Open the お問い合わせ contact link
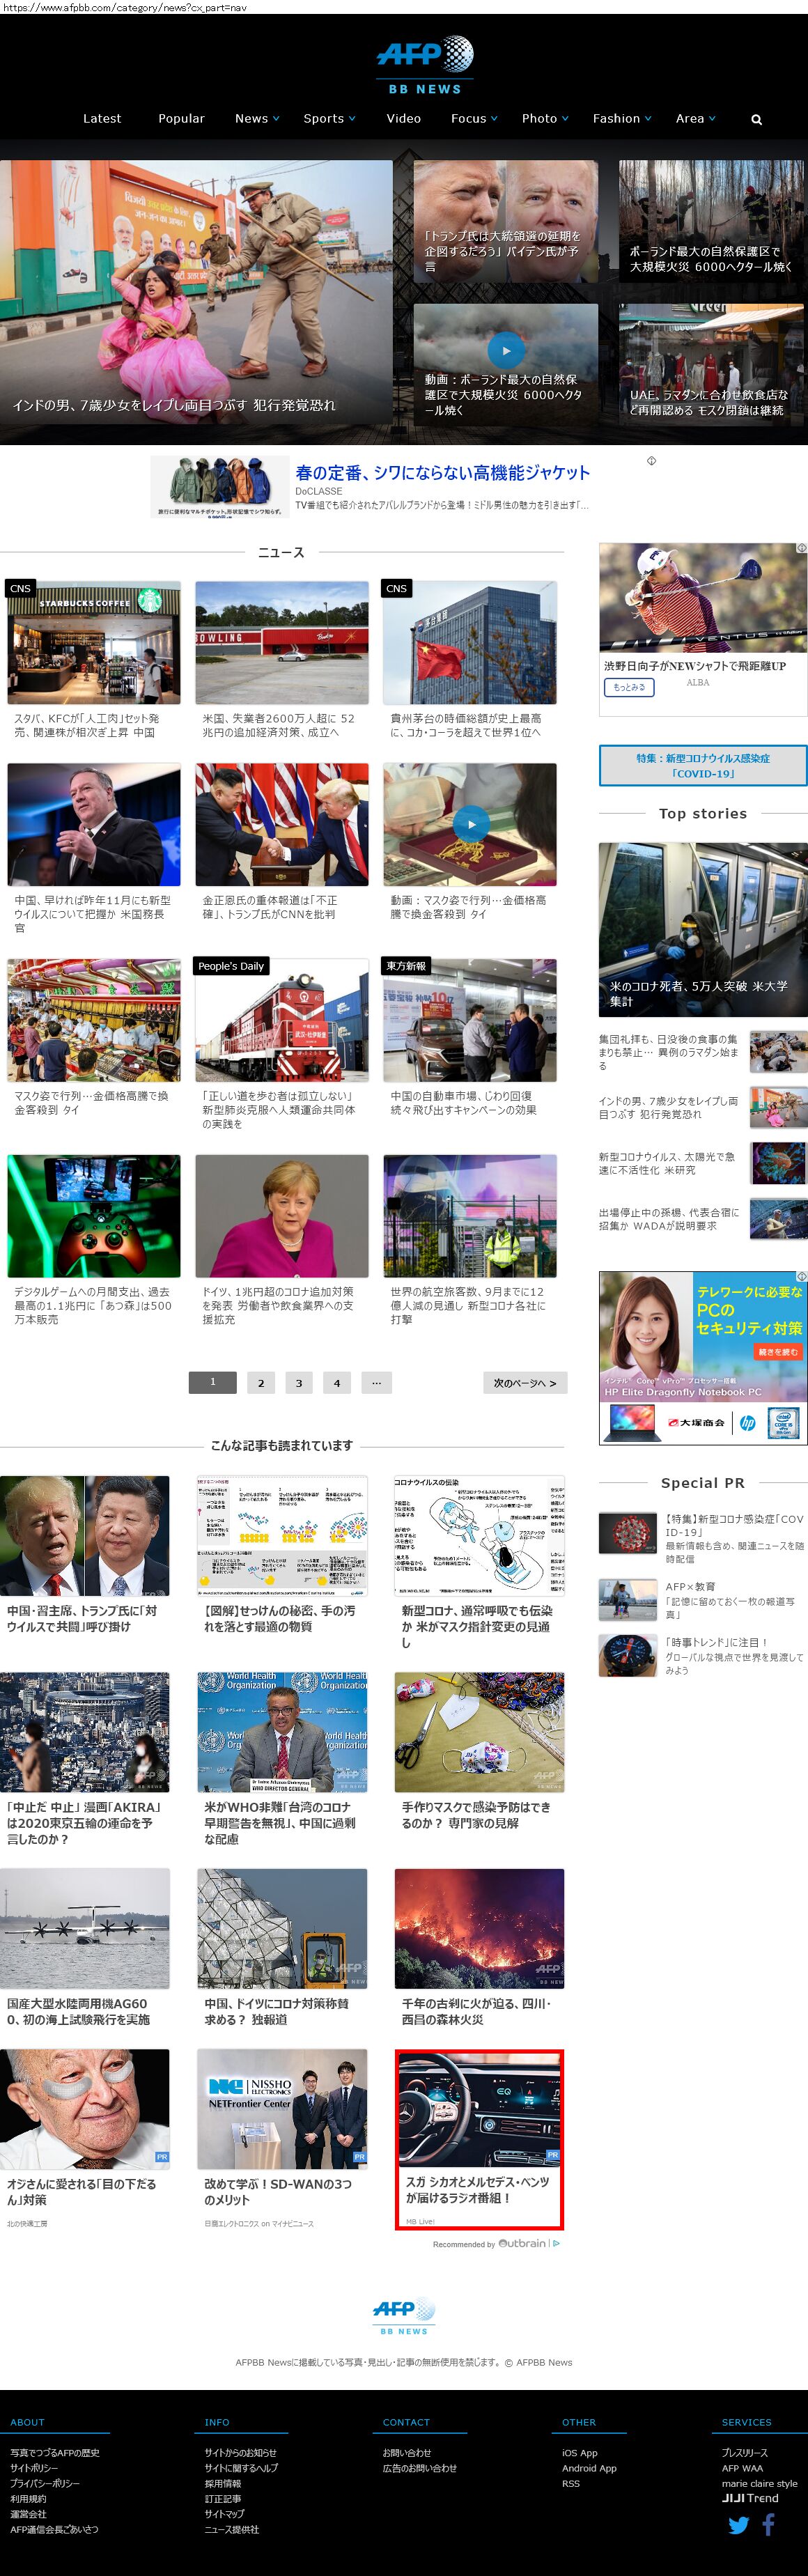 coord(407,2452)
